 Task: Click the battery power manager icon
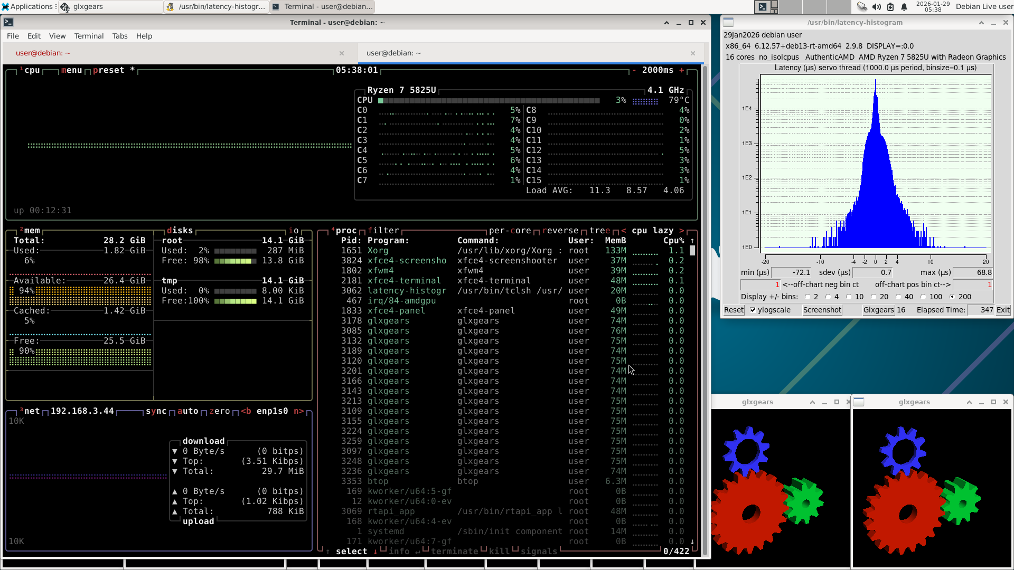point(890,7)
